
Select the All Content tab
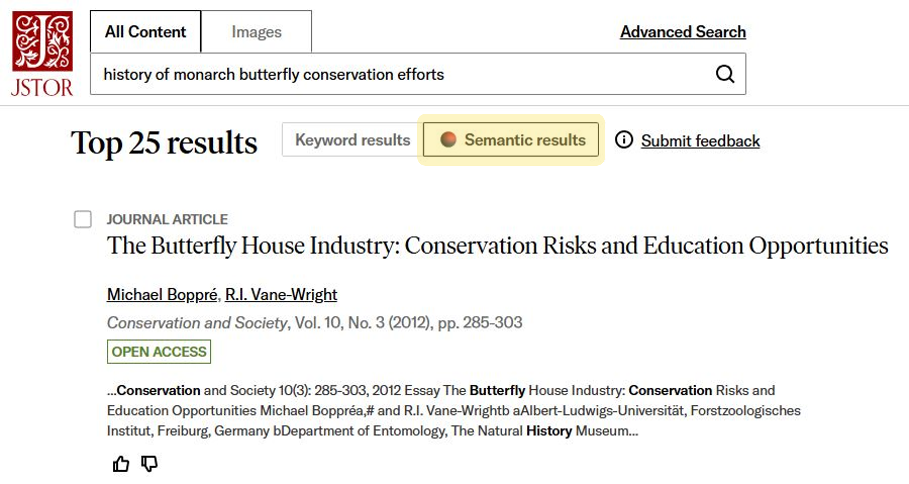145,32
